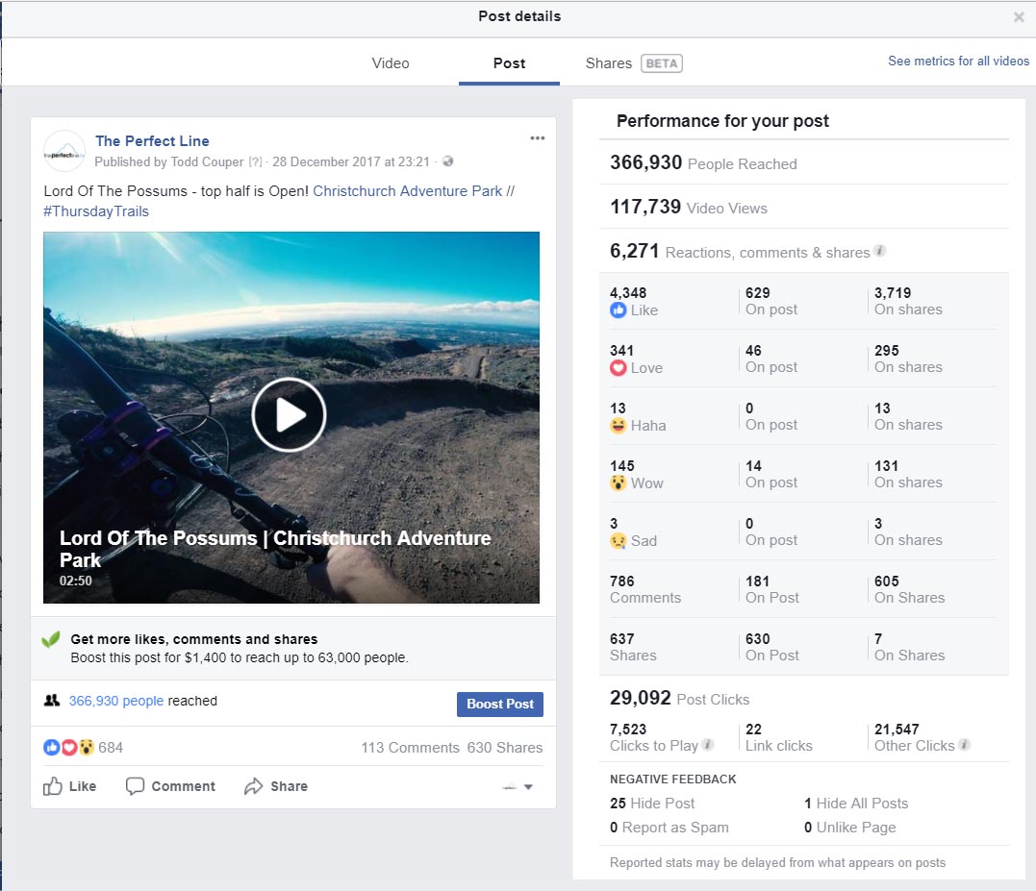Screen dimensions: 1036x891
Task: Click the 02:50 video duration label
Action: coord(76,581)
